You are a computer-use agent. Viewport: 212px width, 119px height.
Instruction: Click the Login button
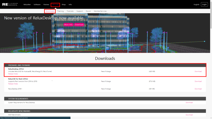(204, 4)
